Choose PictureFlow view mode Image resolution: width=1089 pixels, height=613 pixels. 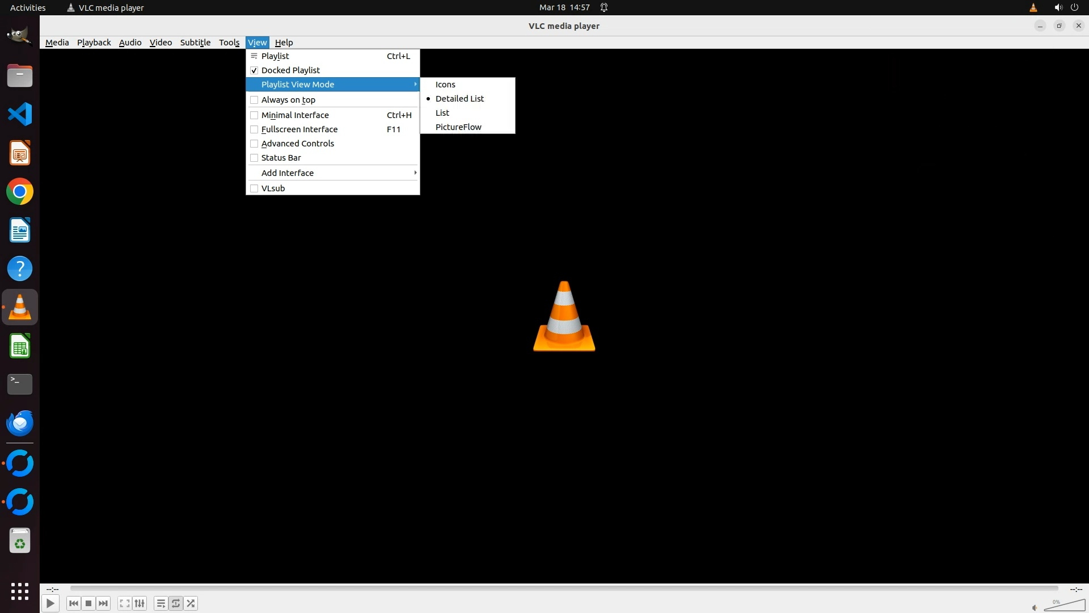(458, 127)
